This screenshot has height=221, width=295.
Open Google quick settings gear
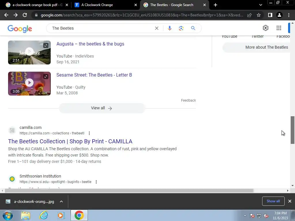(265, 28)
